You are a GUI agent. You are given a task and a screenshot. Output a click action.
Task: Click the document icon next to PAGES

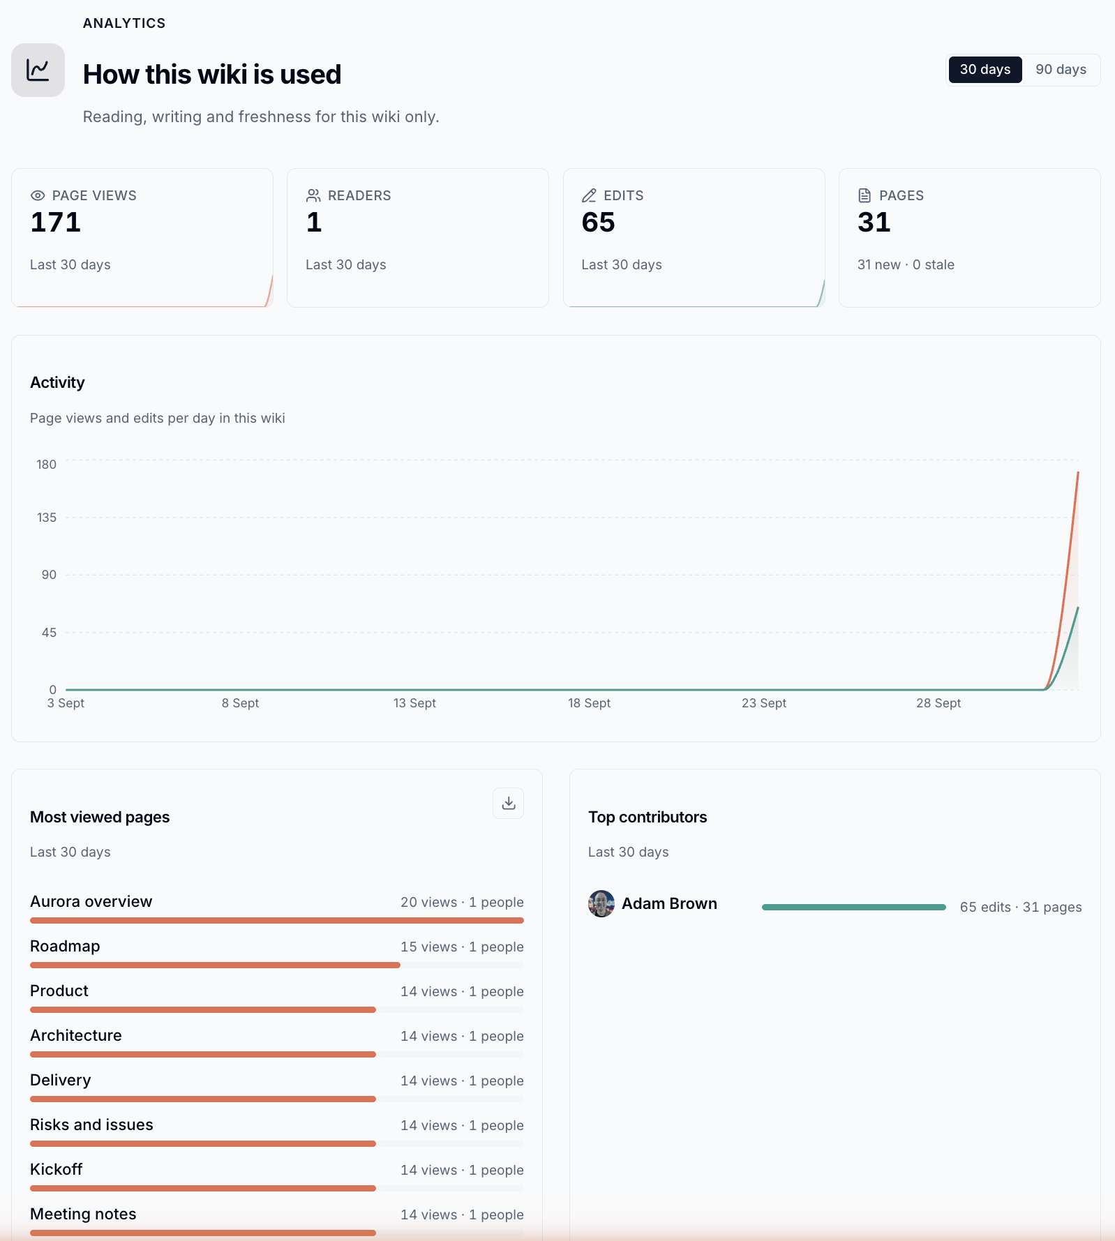pyautogui.click(x=865, y=195)
